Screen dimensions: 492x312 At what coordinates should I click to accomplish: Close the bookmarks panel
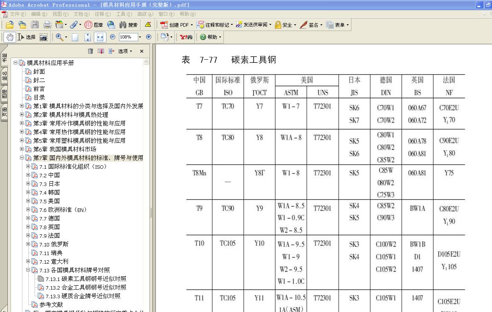point(142,51)
